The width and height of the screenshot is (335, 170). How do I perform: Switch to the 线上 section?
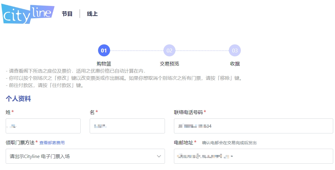tap(92, 14)
